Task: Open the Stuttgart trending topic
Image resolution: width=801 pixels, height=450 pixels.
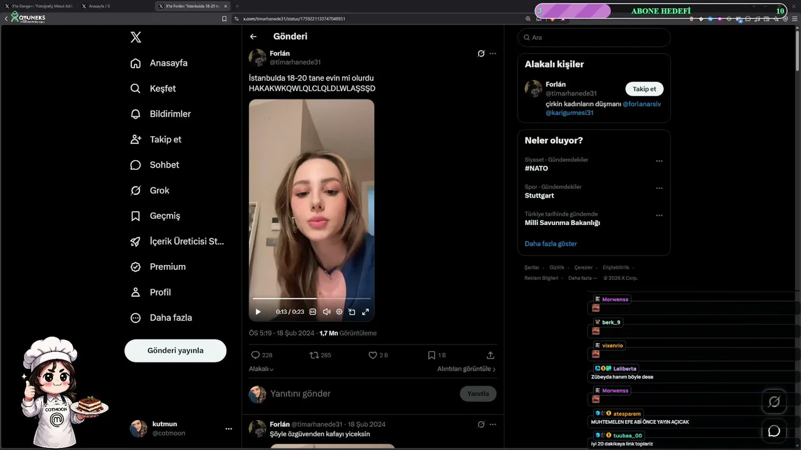Action: (x=539, y=196)
